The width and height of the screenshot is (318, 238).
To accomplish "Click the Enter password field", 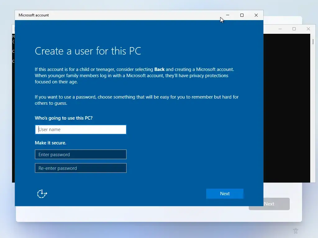I will pos(81,154).
